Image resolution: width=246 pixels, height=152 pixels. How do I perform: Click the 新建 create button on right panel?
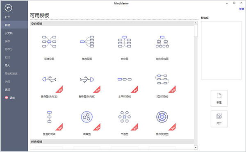[219, 98]
